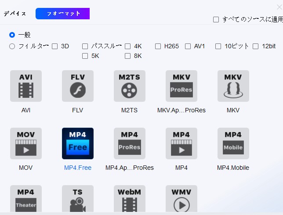Choose the FLV Flash format icon
Screen dimensions: 283x215
point(78,86)
